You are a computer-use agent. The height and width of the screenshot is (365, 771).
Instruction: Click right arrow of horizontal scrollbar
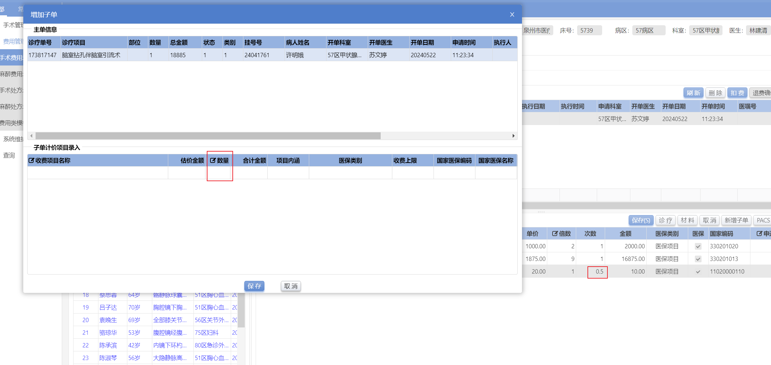coord(513,136)
